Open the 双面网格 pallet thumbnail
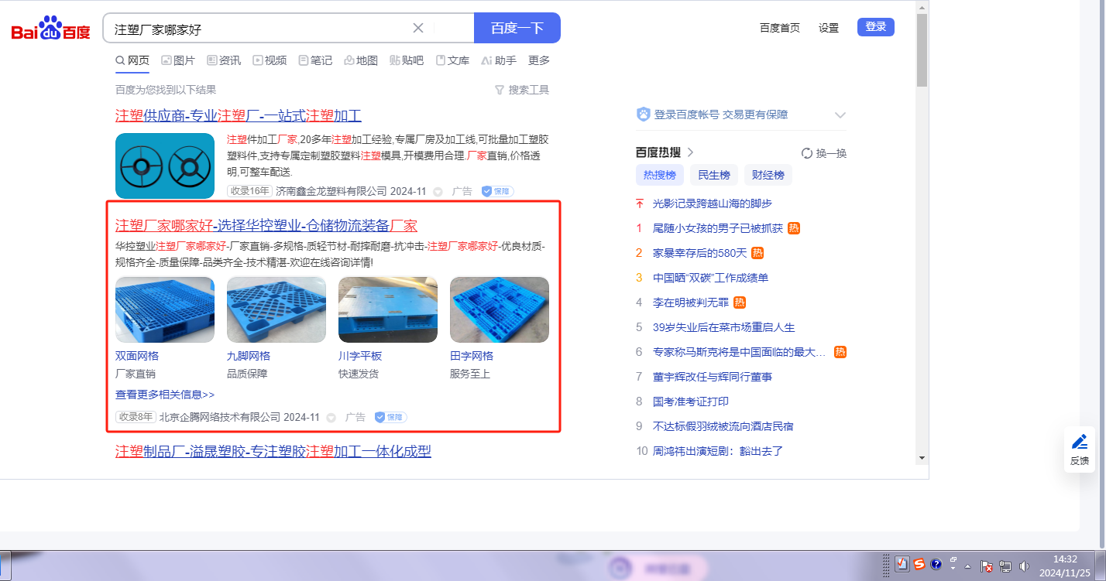Viewport: 1106px width, 581px height. [165, 309]
